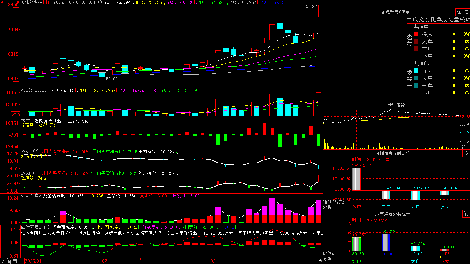Click the 日线 period label
The width and height of the screenshot is (470, 264).
coord(47,2)
